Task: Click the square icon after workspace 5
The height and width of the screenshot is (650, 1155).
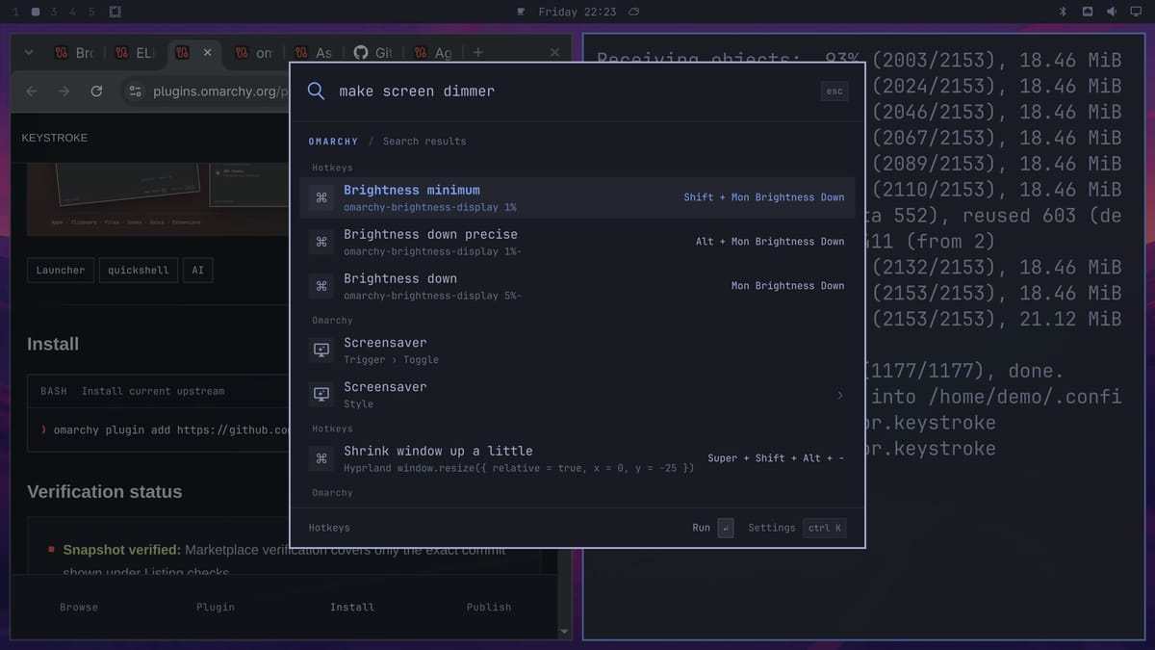Action: pos(115,12)
